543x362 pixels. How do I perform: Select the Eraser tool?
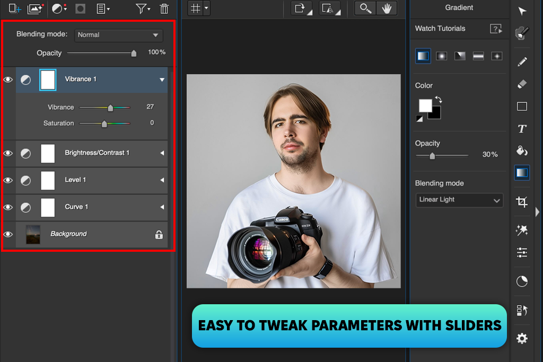pos(522,84)
